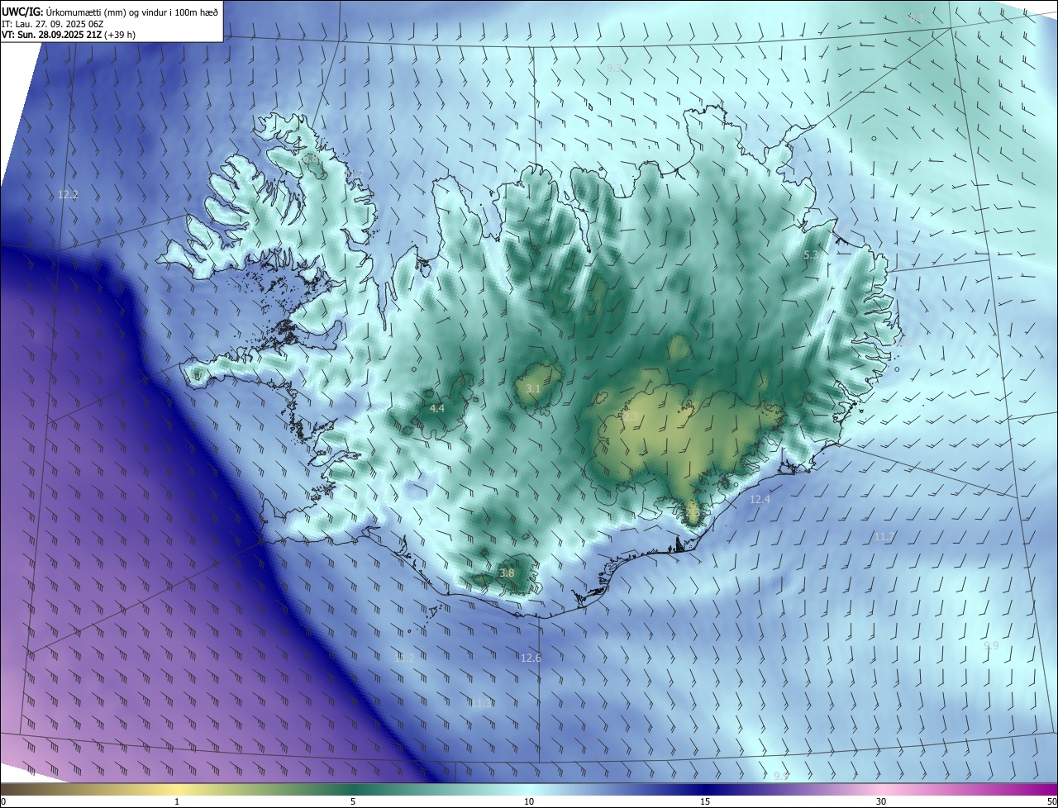The image size is (1058, 808).
Task: Click the 5.3 value label in east Iceland
Action: click(x=812, y=255)
